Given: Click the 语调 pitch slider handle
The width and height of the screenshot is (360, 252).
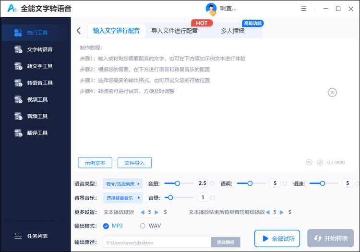Looking at the screenshot, I should click(250, 183).
